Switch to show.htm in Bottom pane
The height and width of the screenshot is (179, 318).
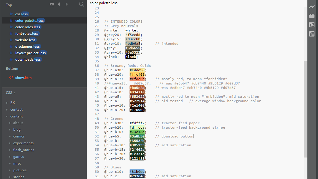(x=23, y=78)
